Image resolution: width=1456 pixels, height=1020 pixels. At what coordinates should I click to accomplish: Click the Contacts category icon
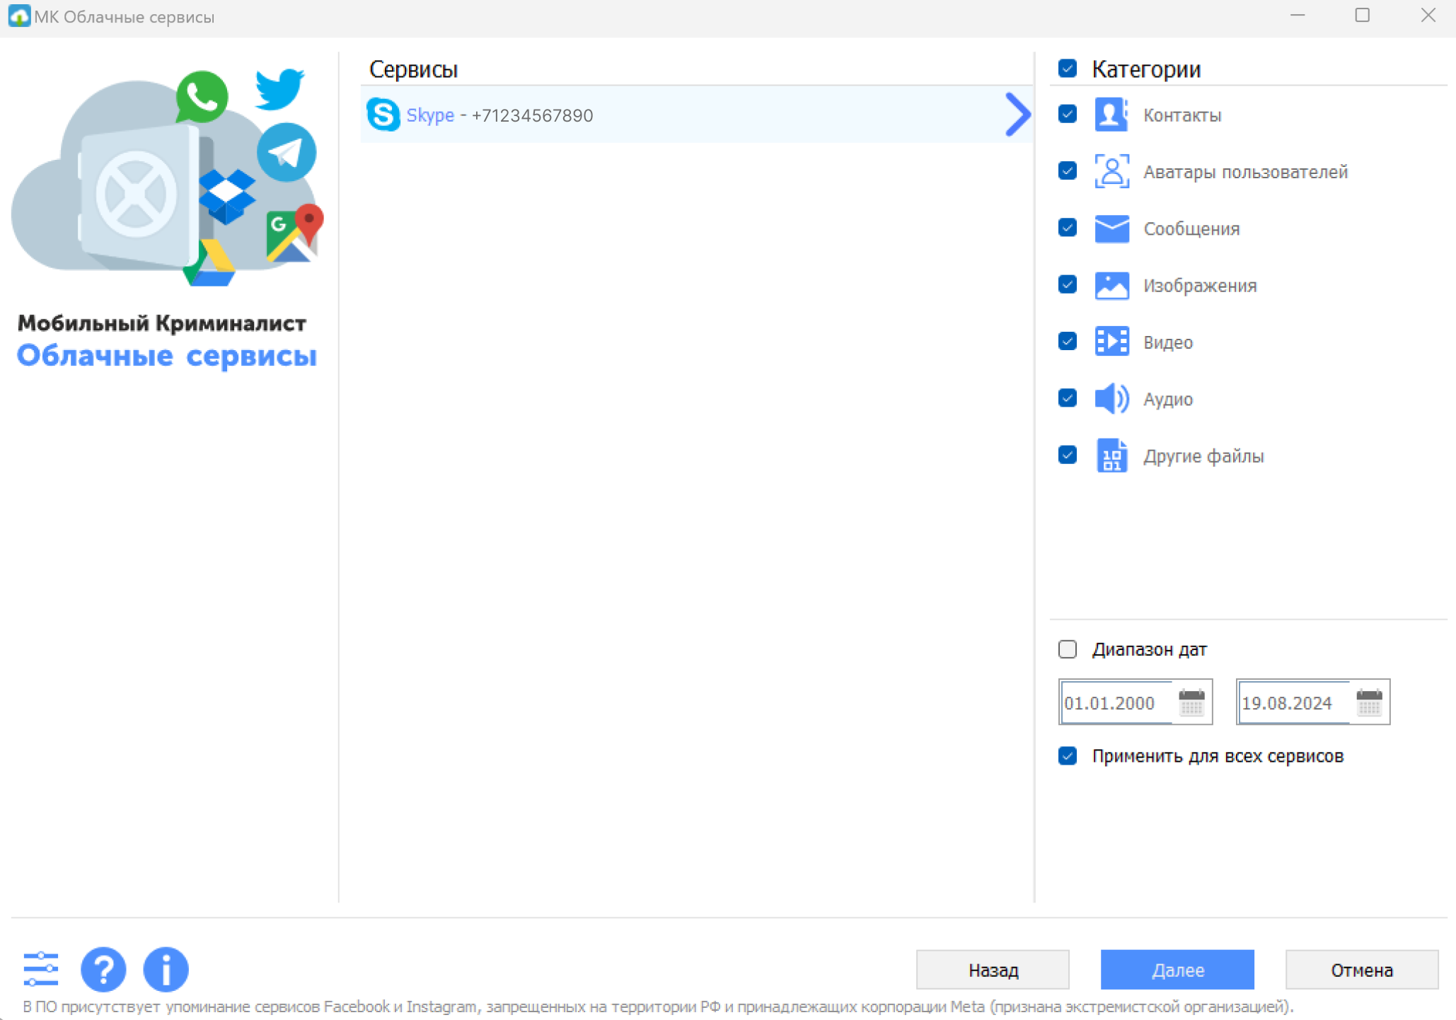click(1111, 115)
